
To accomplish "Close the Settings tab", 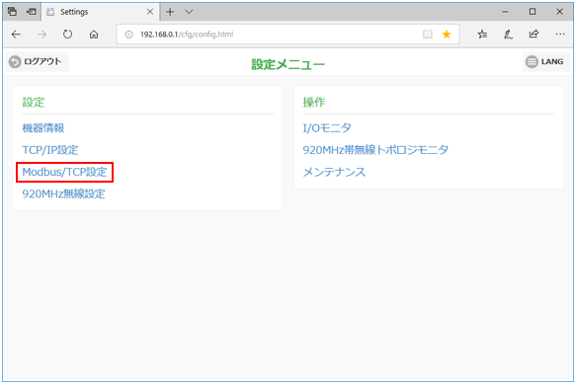I will click(x=150, y=12).
